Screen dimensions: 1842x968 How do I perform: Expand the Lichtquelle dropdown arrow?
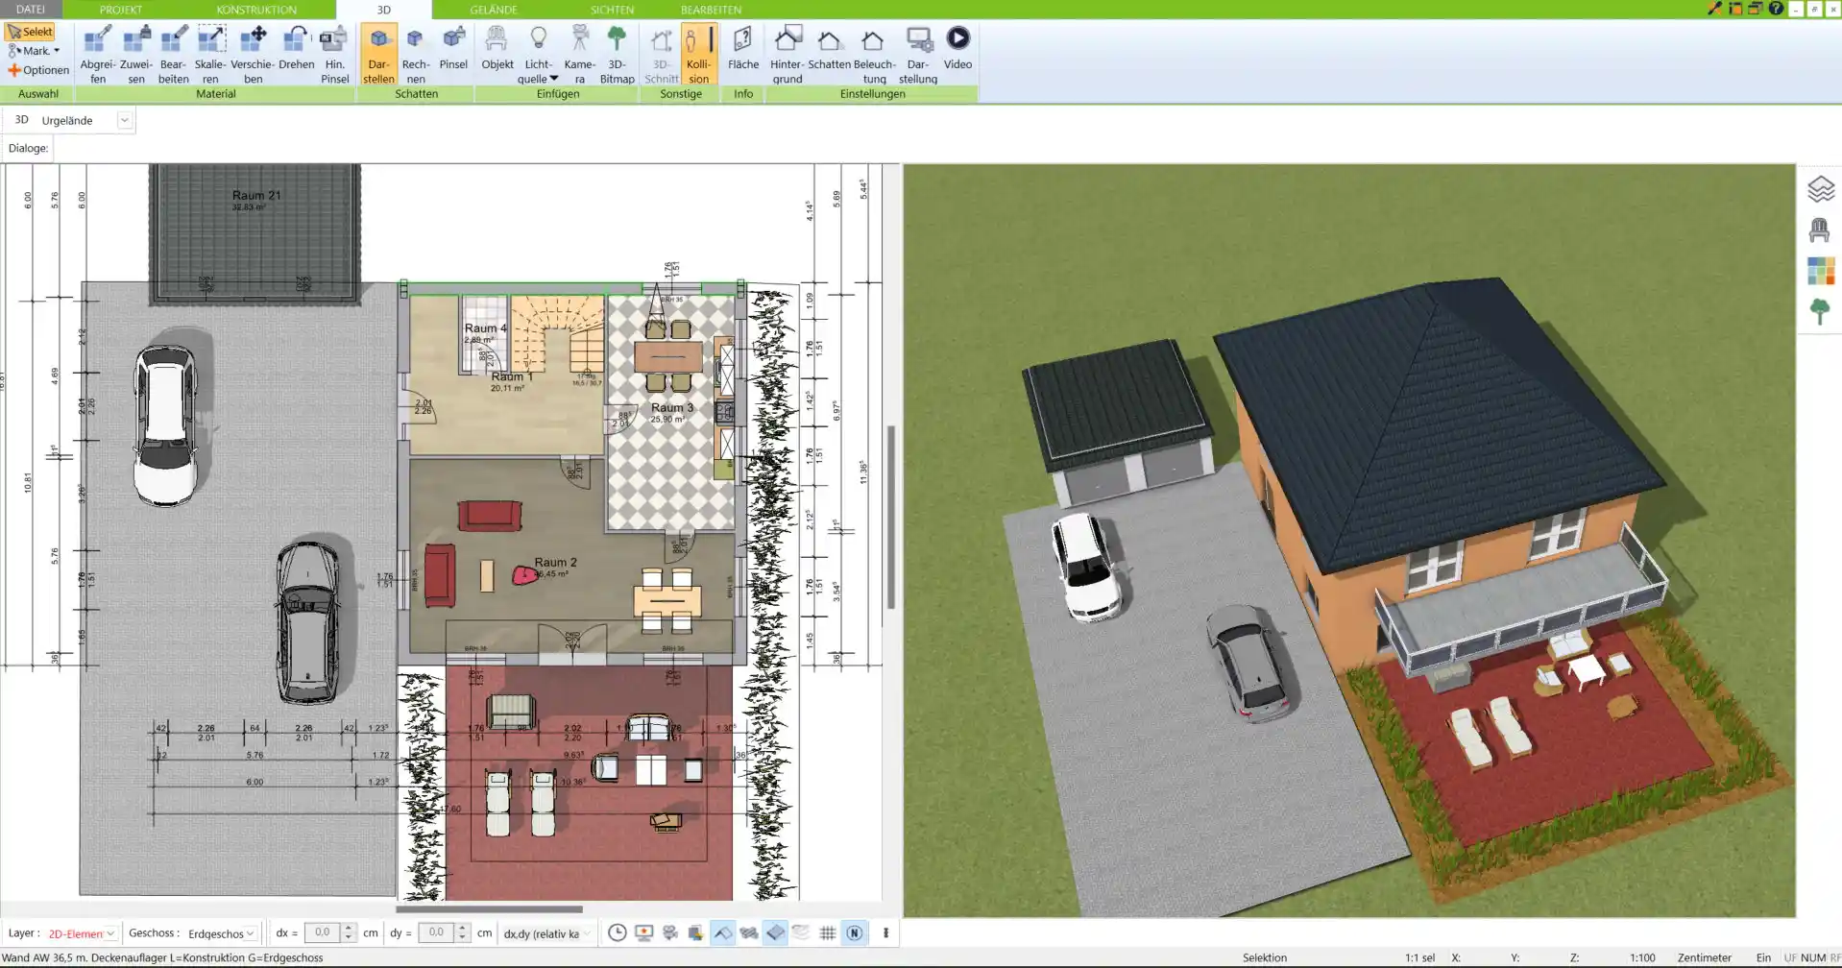552,77
